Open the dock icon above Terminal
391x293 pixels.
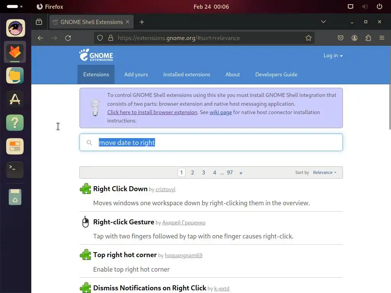(15, 146)
